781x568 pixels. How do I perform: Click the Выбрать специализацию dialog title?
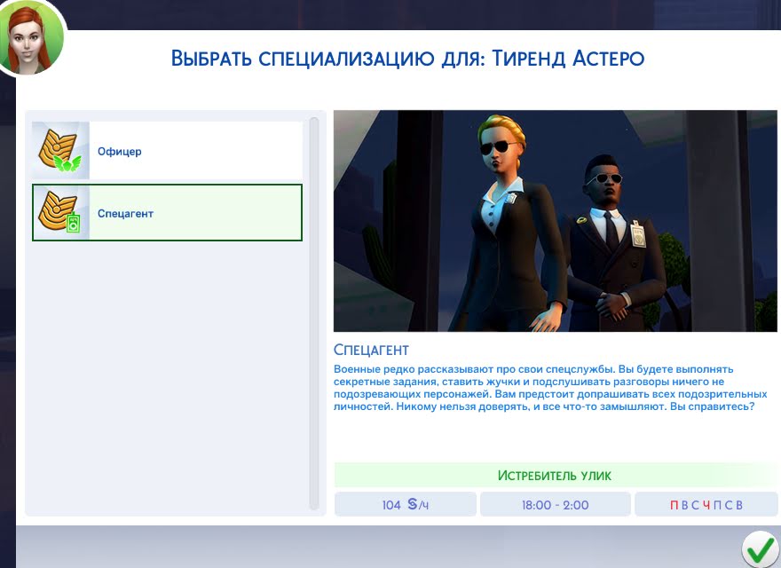pyautogui.click(x=407, y=59)
